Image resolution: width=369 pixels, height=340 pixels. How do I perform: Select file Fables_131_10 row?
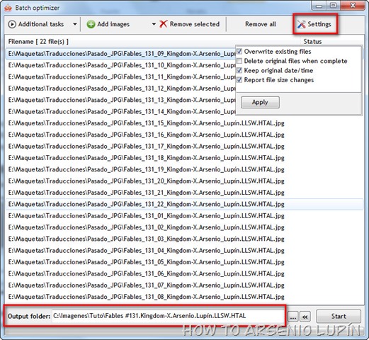120,65
